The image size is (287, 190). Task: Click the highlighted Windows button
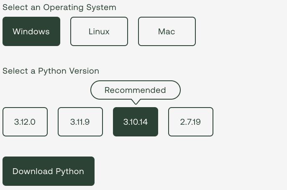pos(31,31)
